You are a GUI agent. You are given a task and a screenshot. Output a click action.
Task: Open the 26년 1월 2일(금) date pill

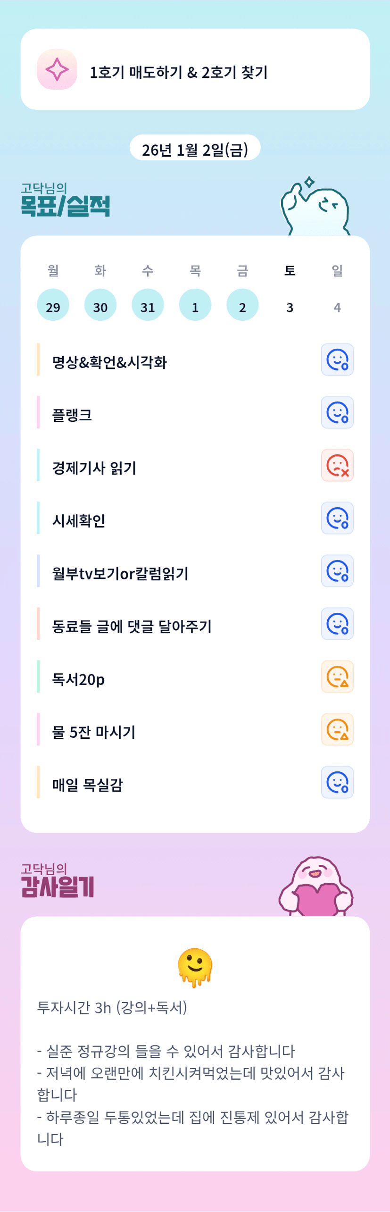(x=195, y=148)
